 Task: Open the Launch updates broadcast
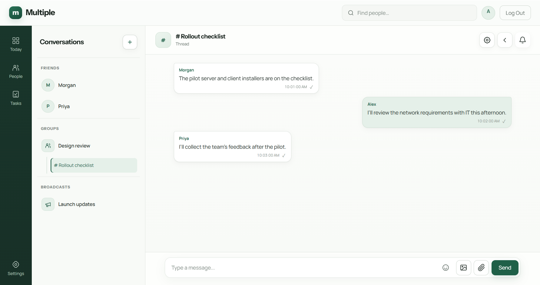[x=89, y=204]
